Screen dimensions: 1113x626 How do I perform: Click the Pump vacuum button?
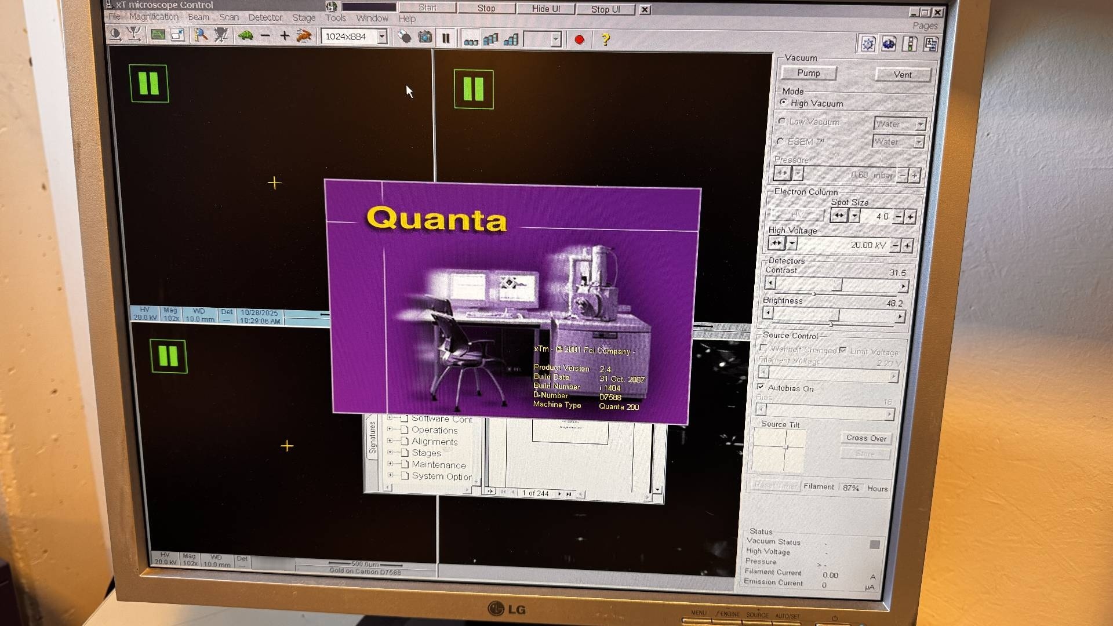[809, 73]
